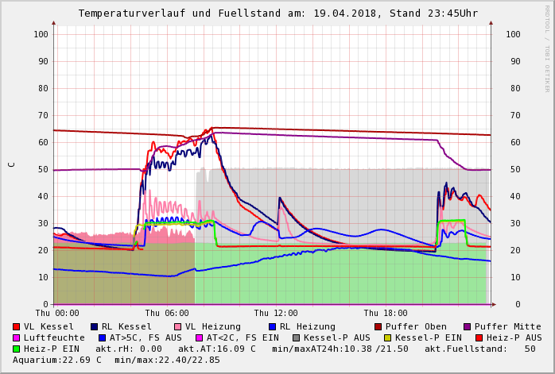Click the blue RL Heizung legend swatch
The image size is (555, 374).
(272, 326)
